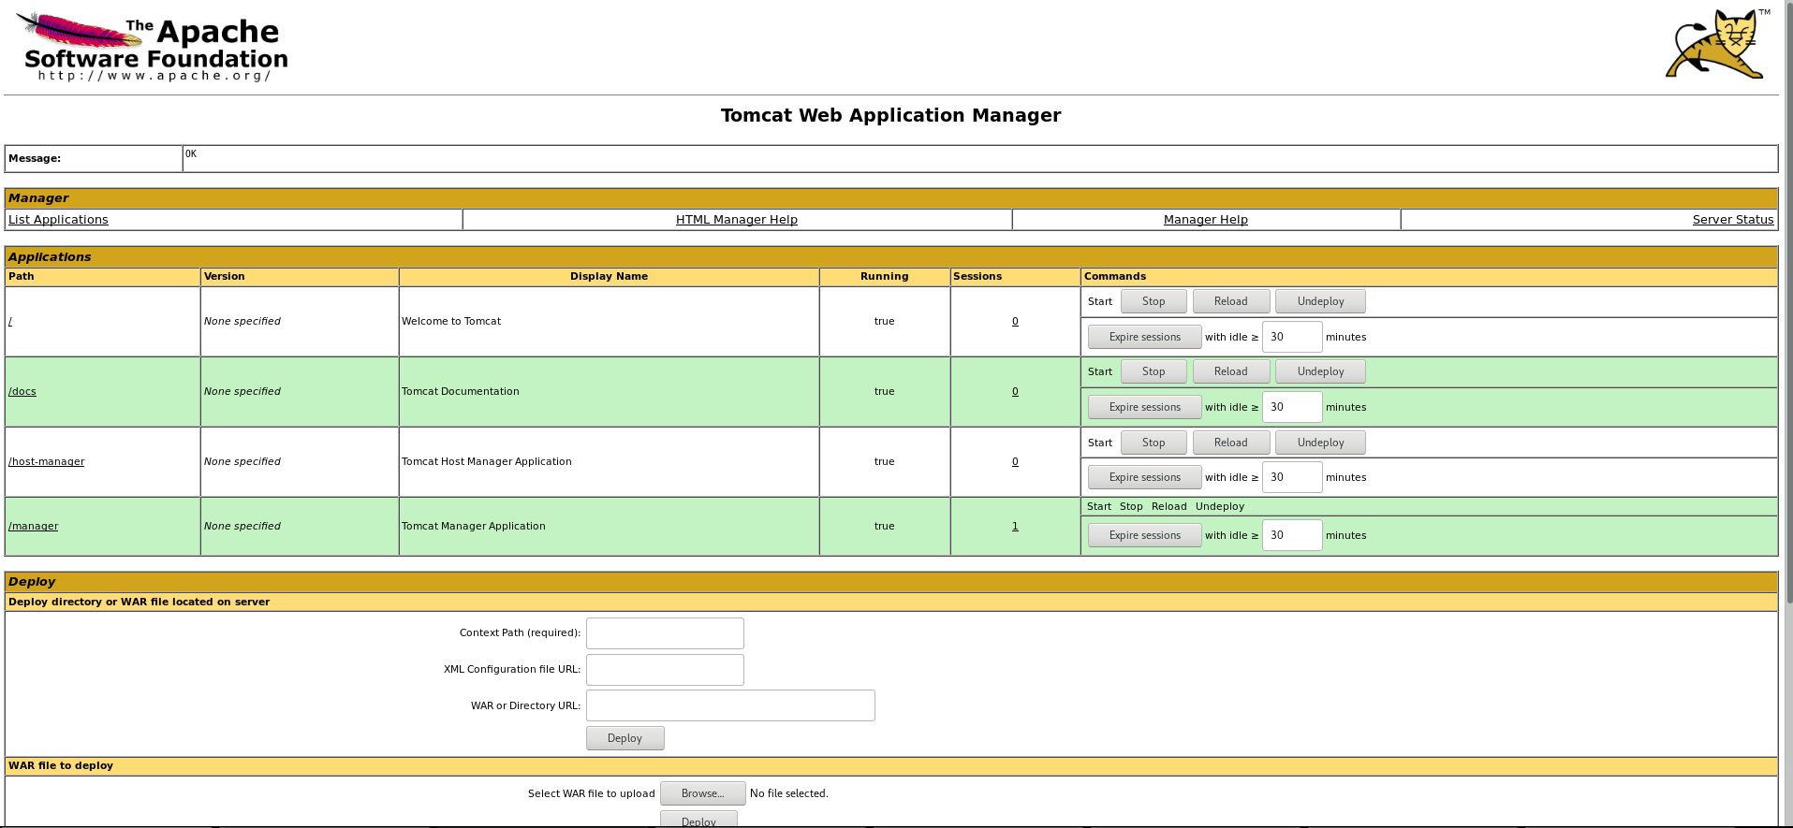
Task: Browse for a WAR file to upload
Action: (x=702, y=793)
